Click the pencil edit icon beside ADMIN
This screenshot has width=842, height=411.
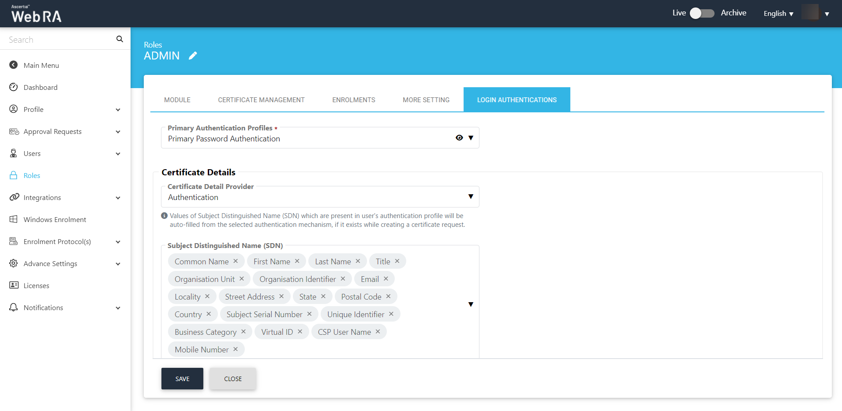193,56
